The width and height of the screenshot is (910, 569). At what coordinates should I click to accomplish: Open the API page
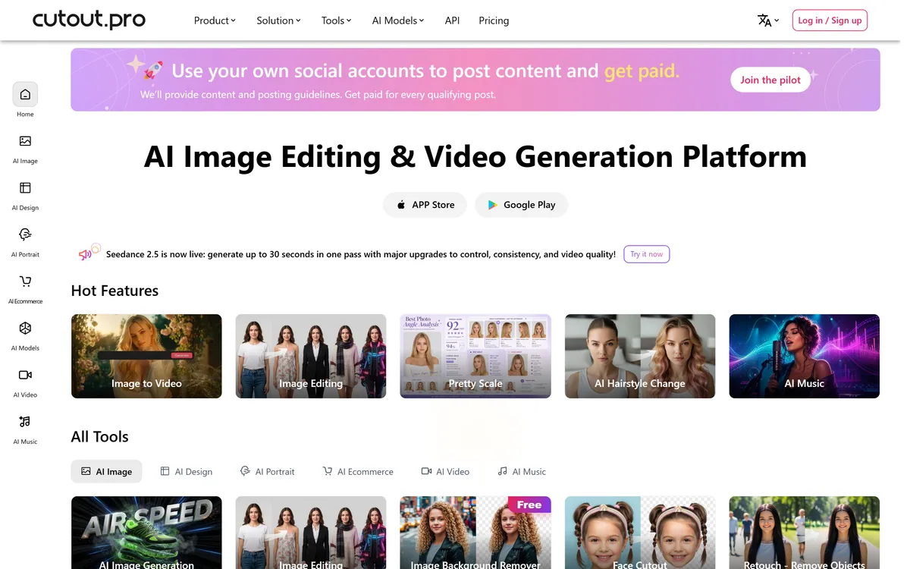coord(452,20)
